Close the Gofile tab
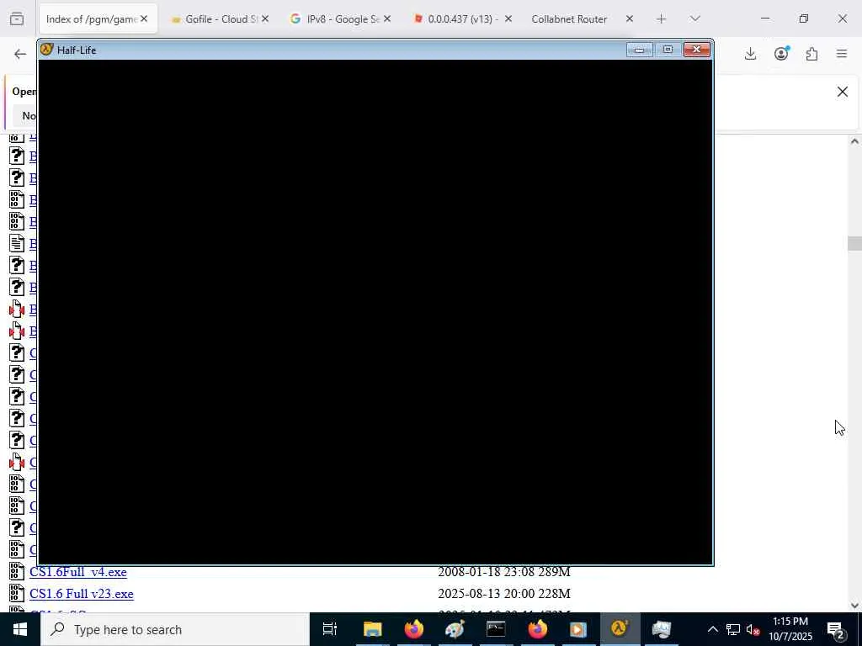The height and width of the screenshot is (646, 862). [x=265, y=19]
